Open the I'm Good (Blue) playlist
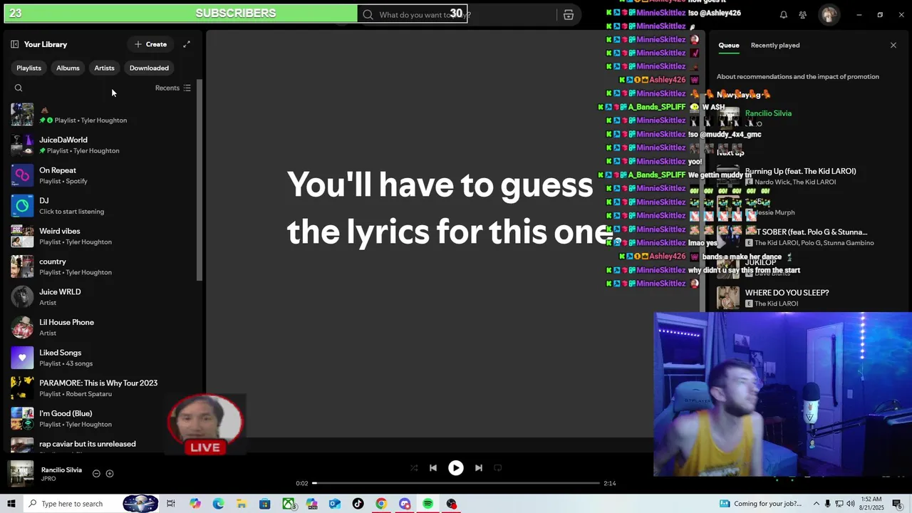Screen dimensions: 912x513 coord(103,418)
